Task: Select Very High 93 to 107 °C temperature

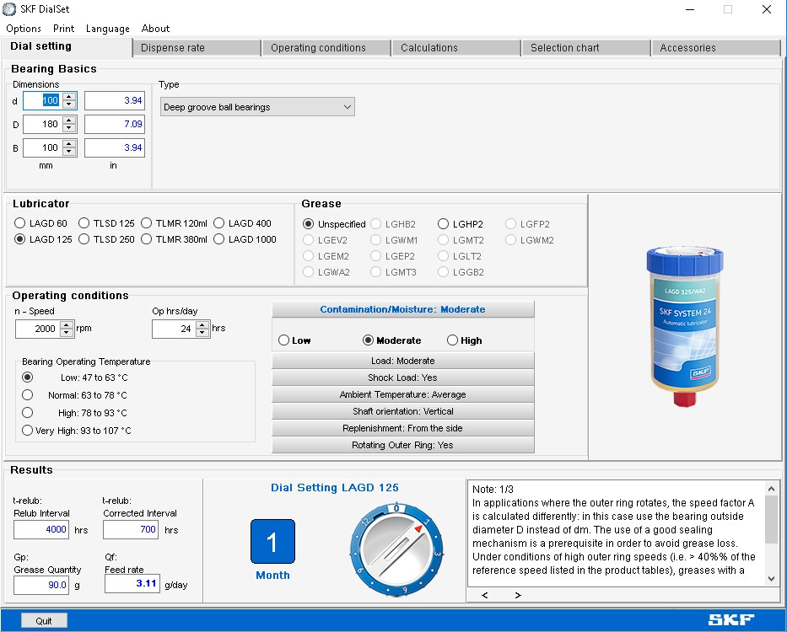Action: click(77, 431)
